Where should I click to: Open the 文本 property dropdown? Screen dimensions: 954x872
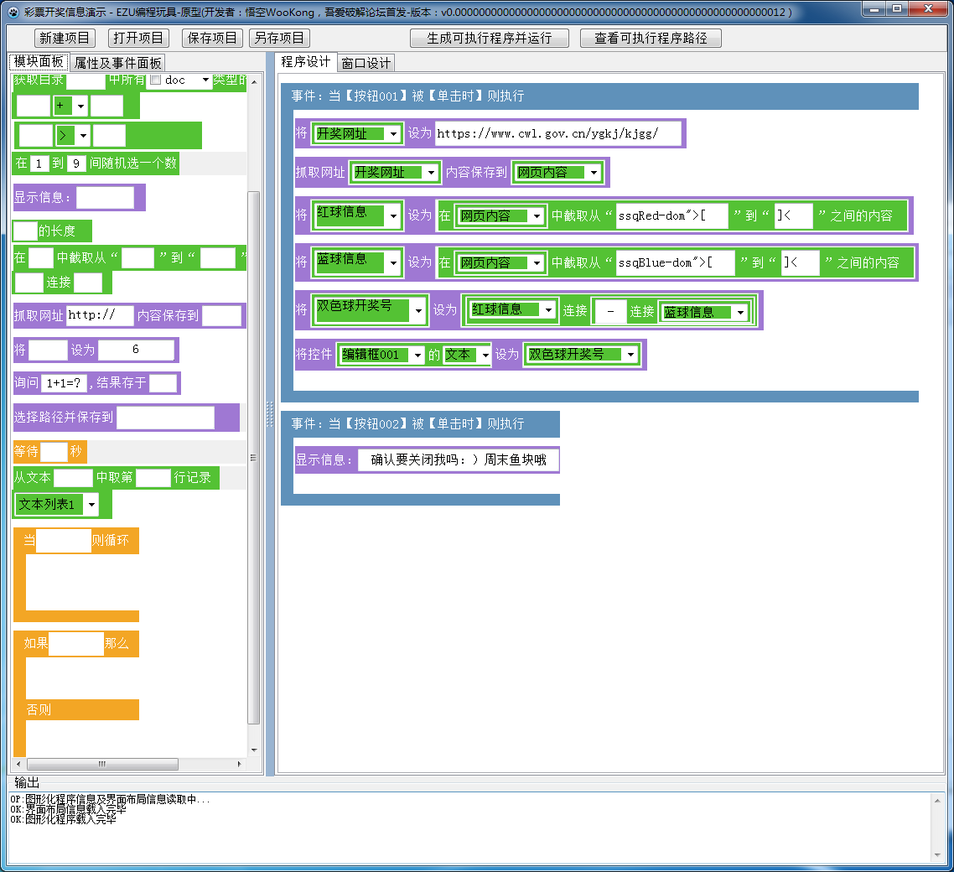485,354
